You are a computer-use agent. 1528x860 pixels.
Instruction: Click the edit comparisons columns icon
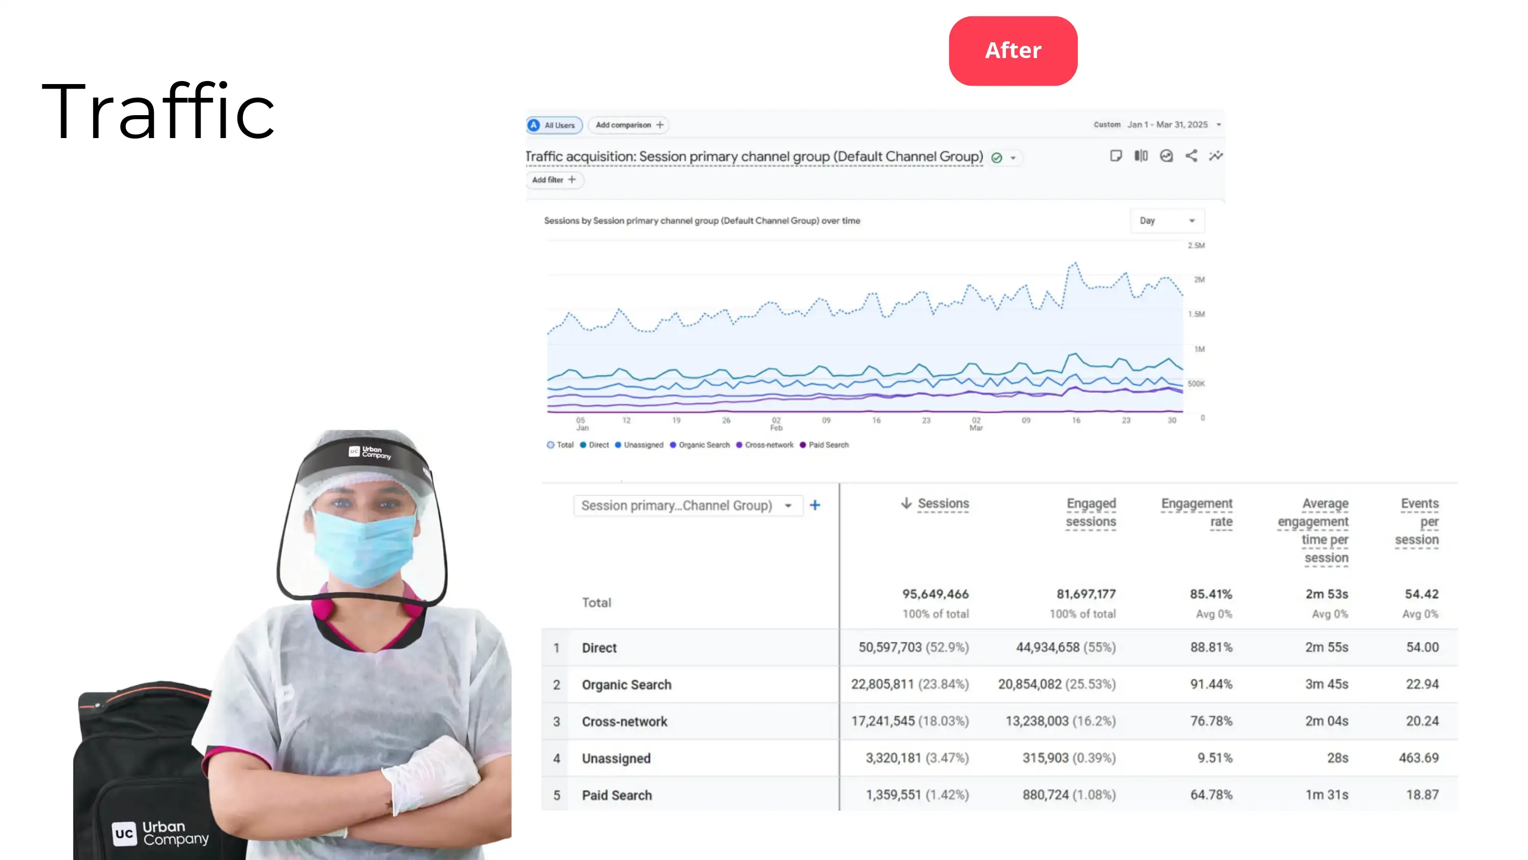[1141, 156]
